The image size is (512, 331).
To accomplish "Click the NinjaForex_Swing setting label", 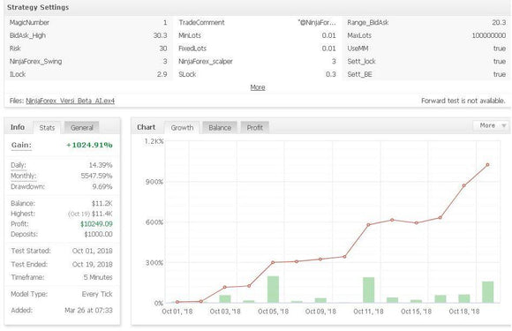I will 35,62.
